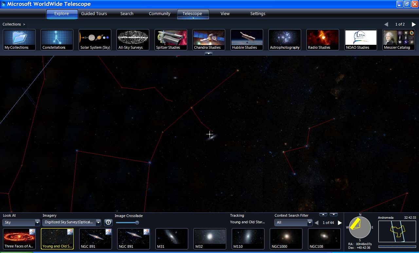Screen dimensions: 419x253
Task: Select the M32 thumbnail
Action: [210, 239]
